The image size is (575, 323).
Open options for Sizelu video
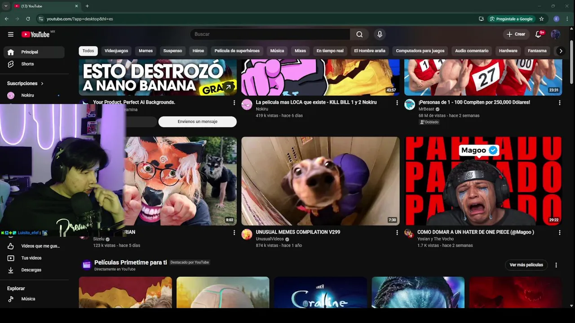[234, 232]
